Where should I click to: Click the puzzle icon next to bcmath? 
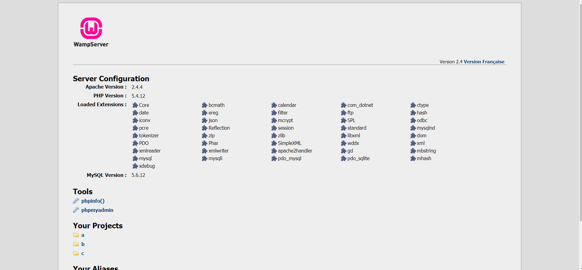205,105
